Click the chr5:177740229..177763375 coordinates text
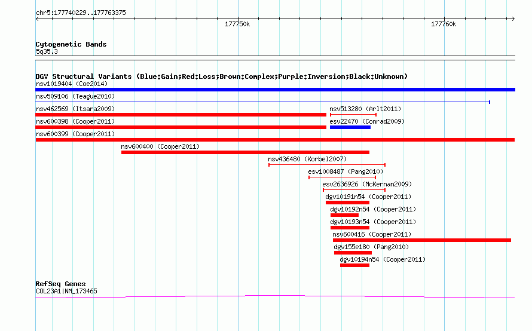The width and height of the screenshot is (532, 331). point(81,13)
